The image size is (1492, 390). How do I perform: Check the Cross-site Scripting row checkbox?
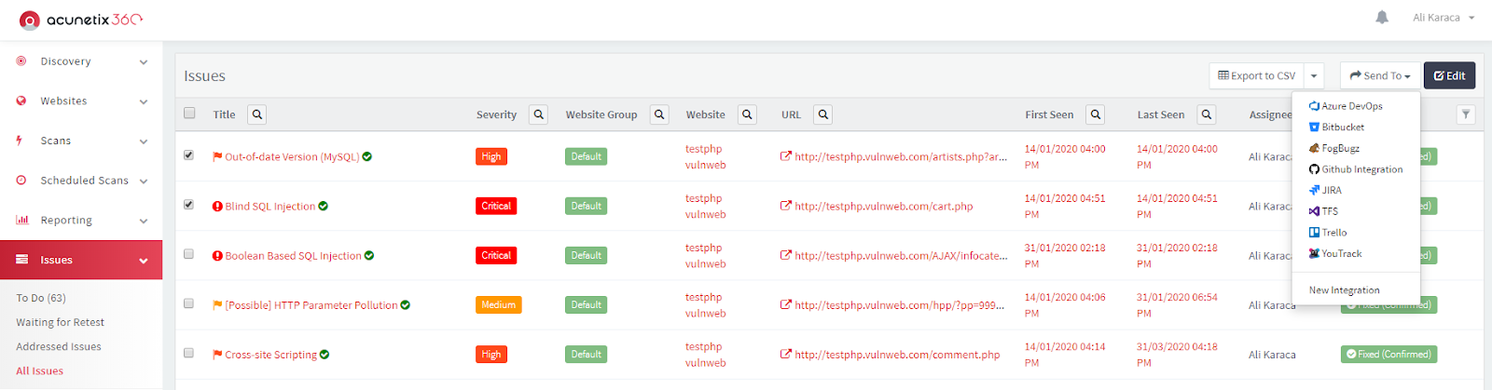(x=188, y=353)
